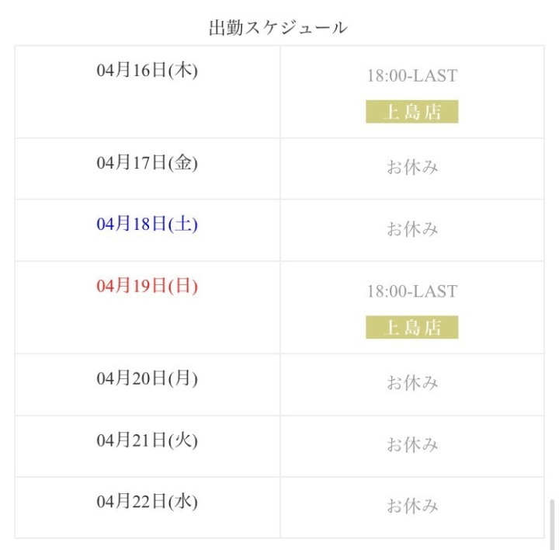Open the 上島店 badge under April 19
The width and height of the screenshot is (559, 550).
pos(412,327)
